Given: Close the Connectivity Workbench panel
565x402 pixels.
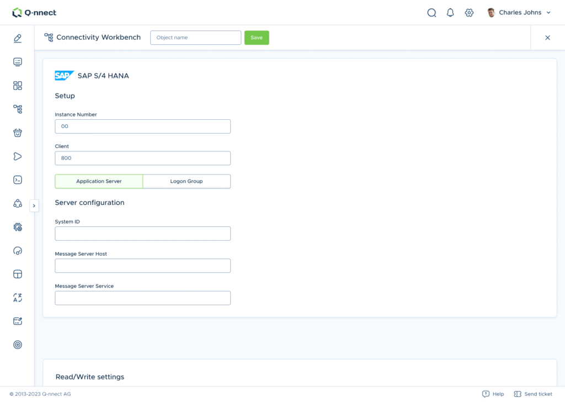Looking at the screenshot, I should click(x=547, y=38).
